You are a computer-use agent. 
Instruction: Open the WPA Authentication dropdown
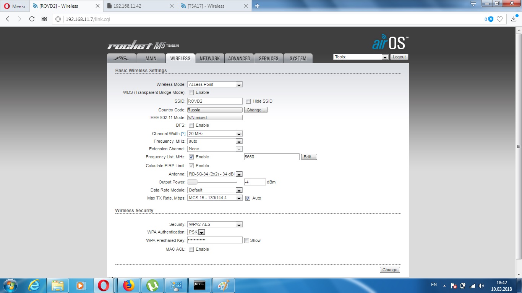(x=196, y=232)
